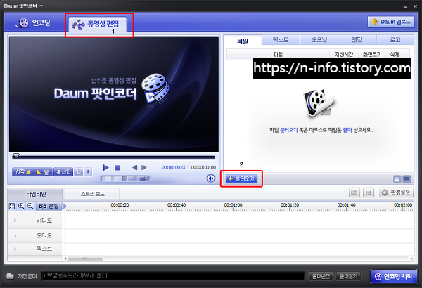The width and height of the screenshot is (422, 288).
Task: Fit timeline to window icon
Action: 12,207
